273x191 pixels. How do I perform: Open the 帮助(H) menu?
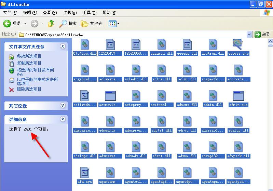(109, 13)
